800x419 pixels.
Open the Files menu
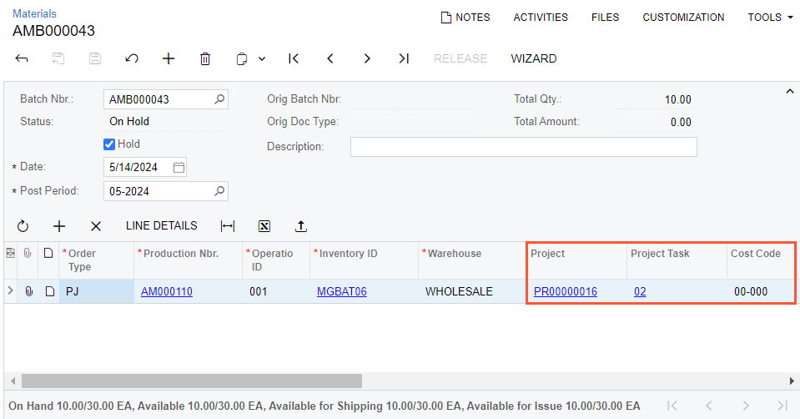[x=605, y=18]
